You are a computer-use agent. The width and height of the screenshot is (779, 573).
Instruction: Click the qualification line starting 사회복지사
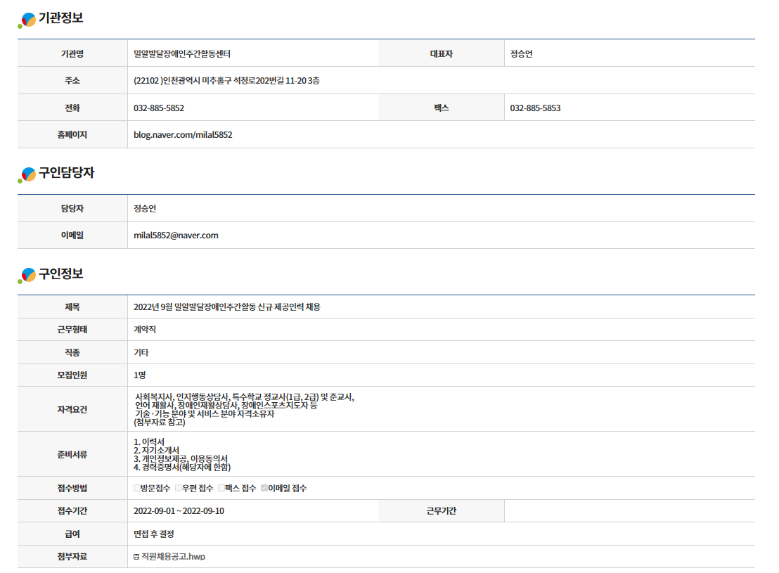[x=245, y=397]
